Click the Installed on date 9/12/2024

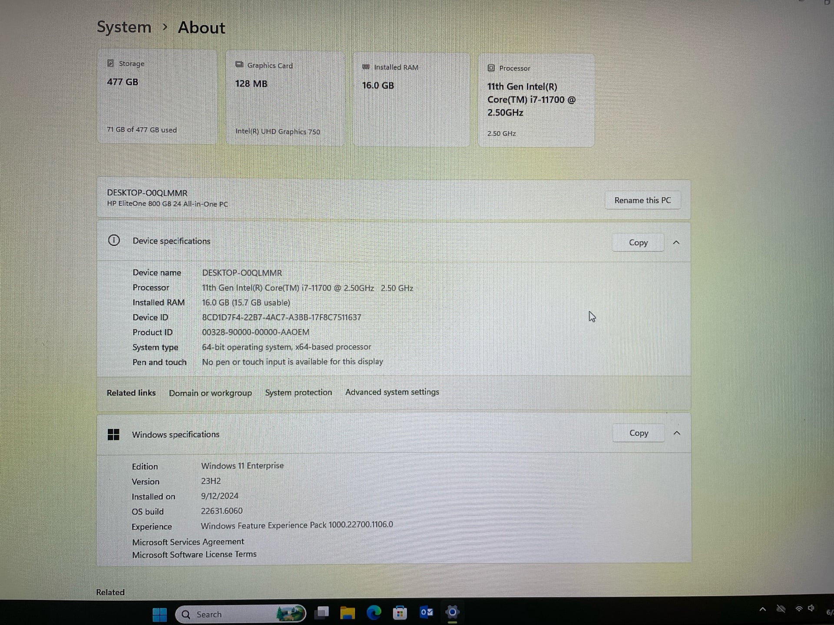[219, 496]
